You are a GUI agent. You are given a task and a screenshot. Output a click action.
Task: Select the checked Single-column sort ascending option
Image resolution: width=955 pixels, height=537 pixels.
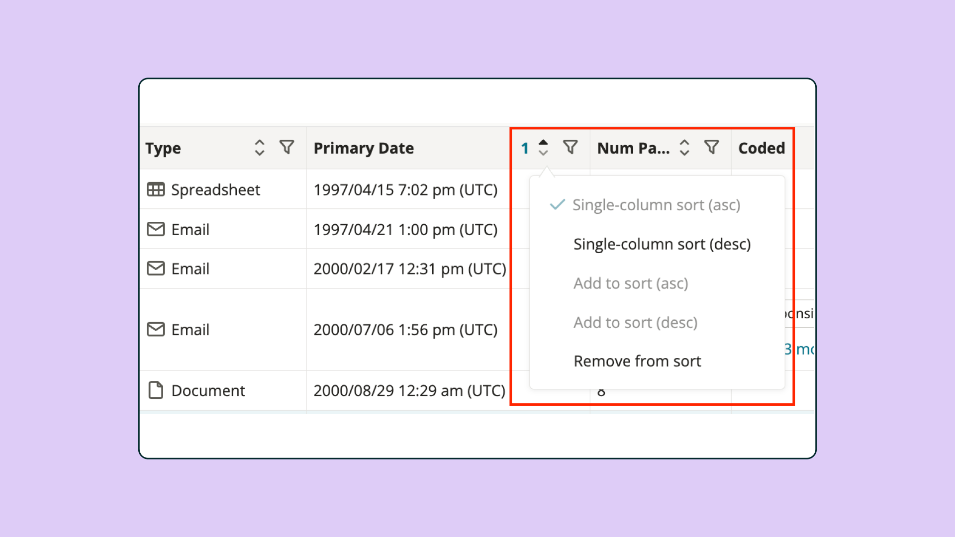pos(657,204)
